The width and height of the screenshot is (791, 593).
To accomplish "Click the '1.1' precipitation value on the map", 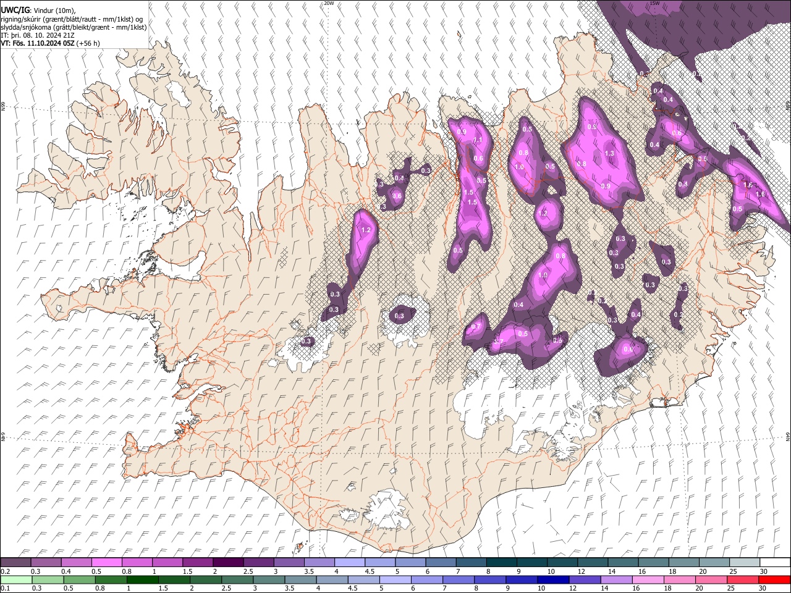I will tap(478, 141).
